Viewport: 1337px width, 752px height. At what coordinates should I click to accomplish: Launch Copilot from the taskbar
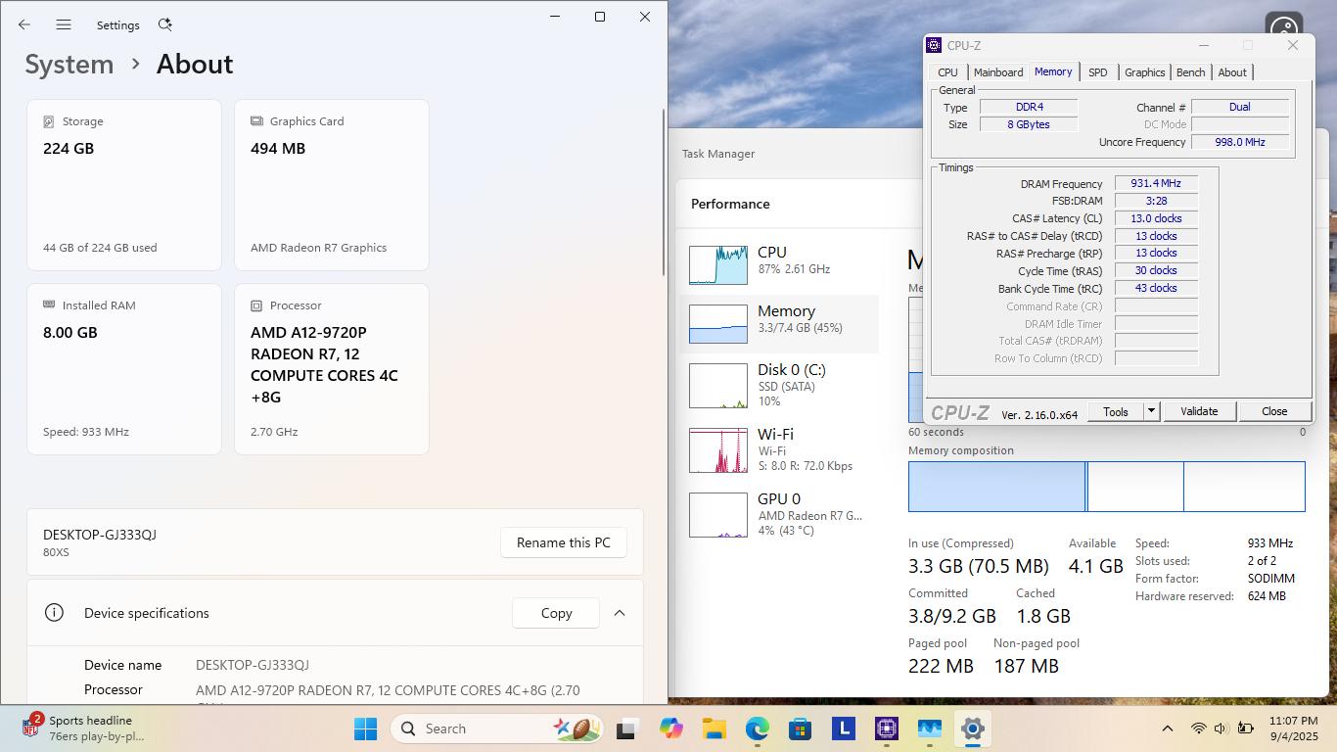tap(670, 728)
